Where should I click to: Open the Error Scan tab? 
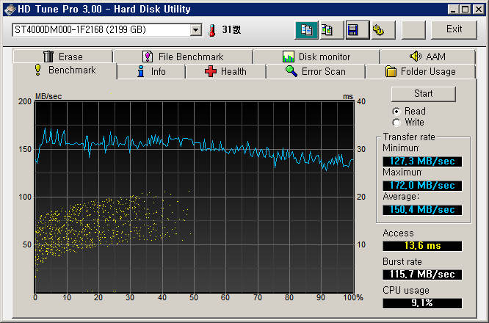pos(316,72)
